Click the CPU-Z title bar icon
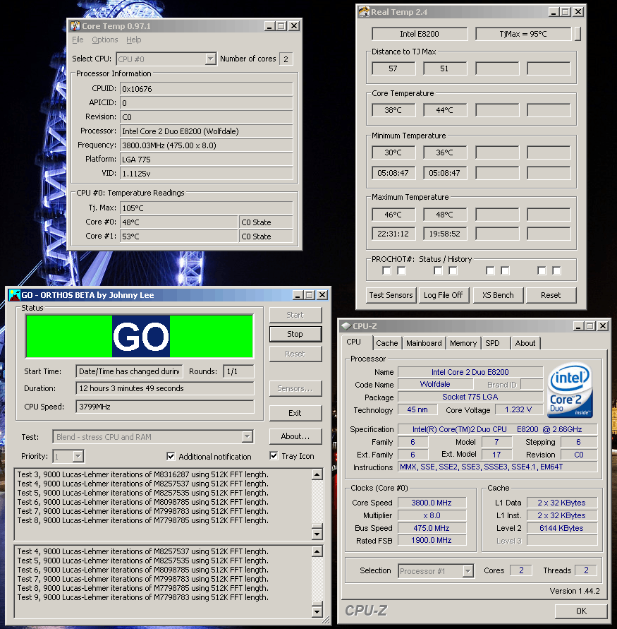 click(x=346, y=326)
